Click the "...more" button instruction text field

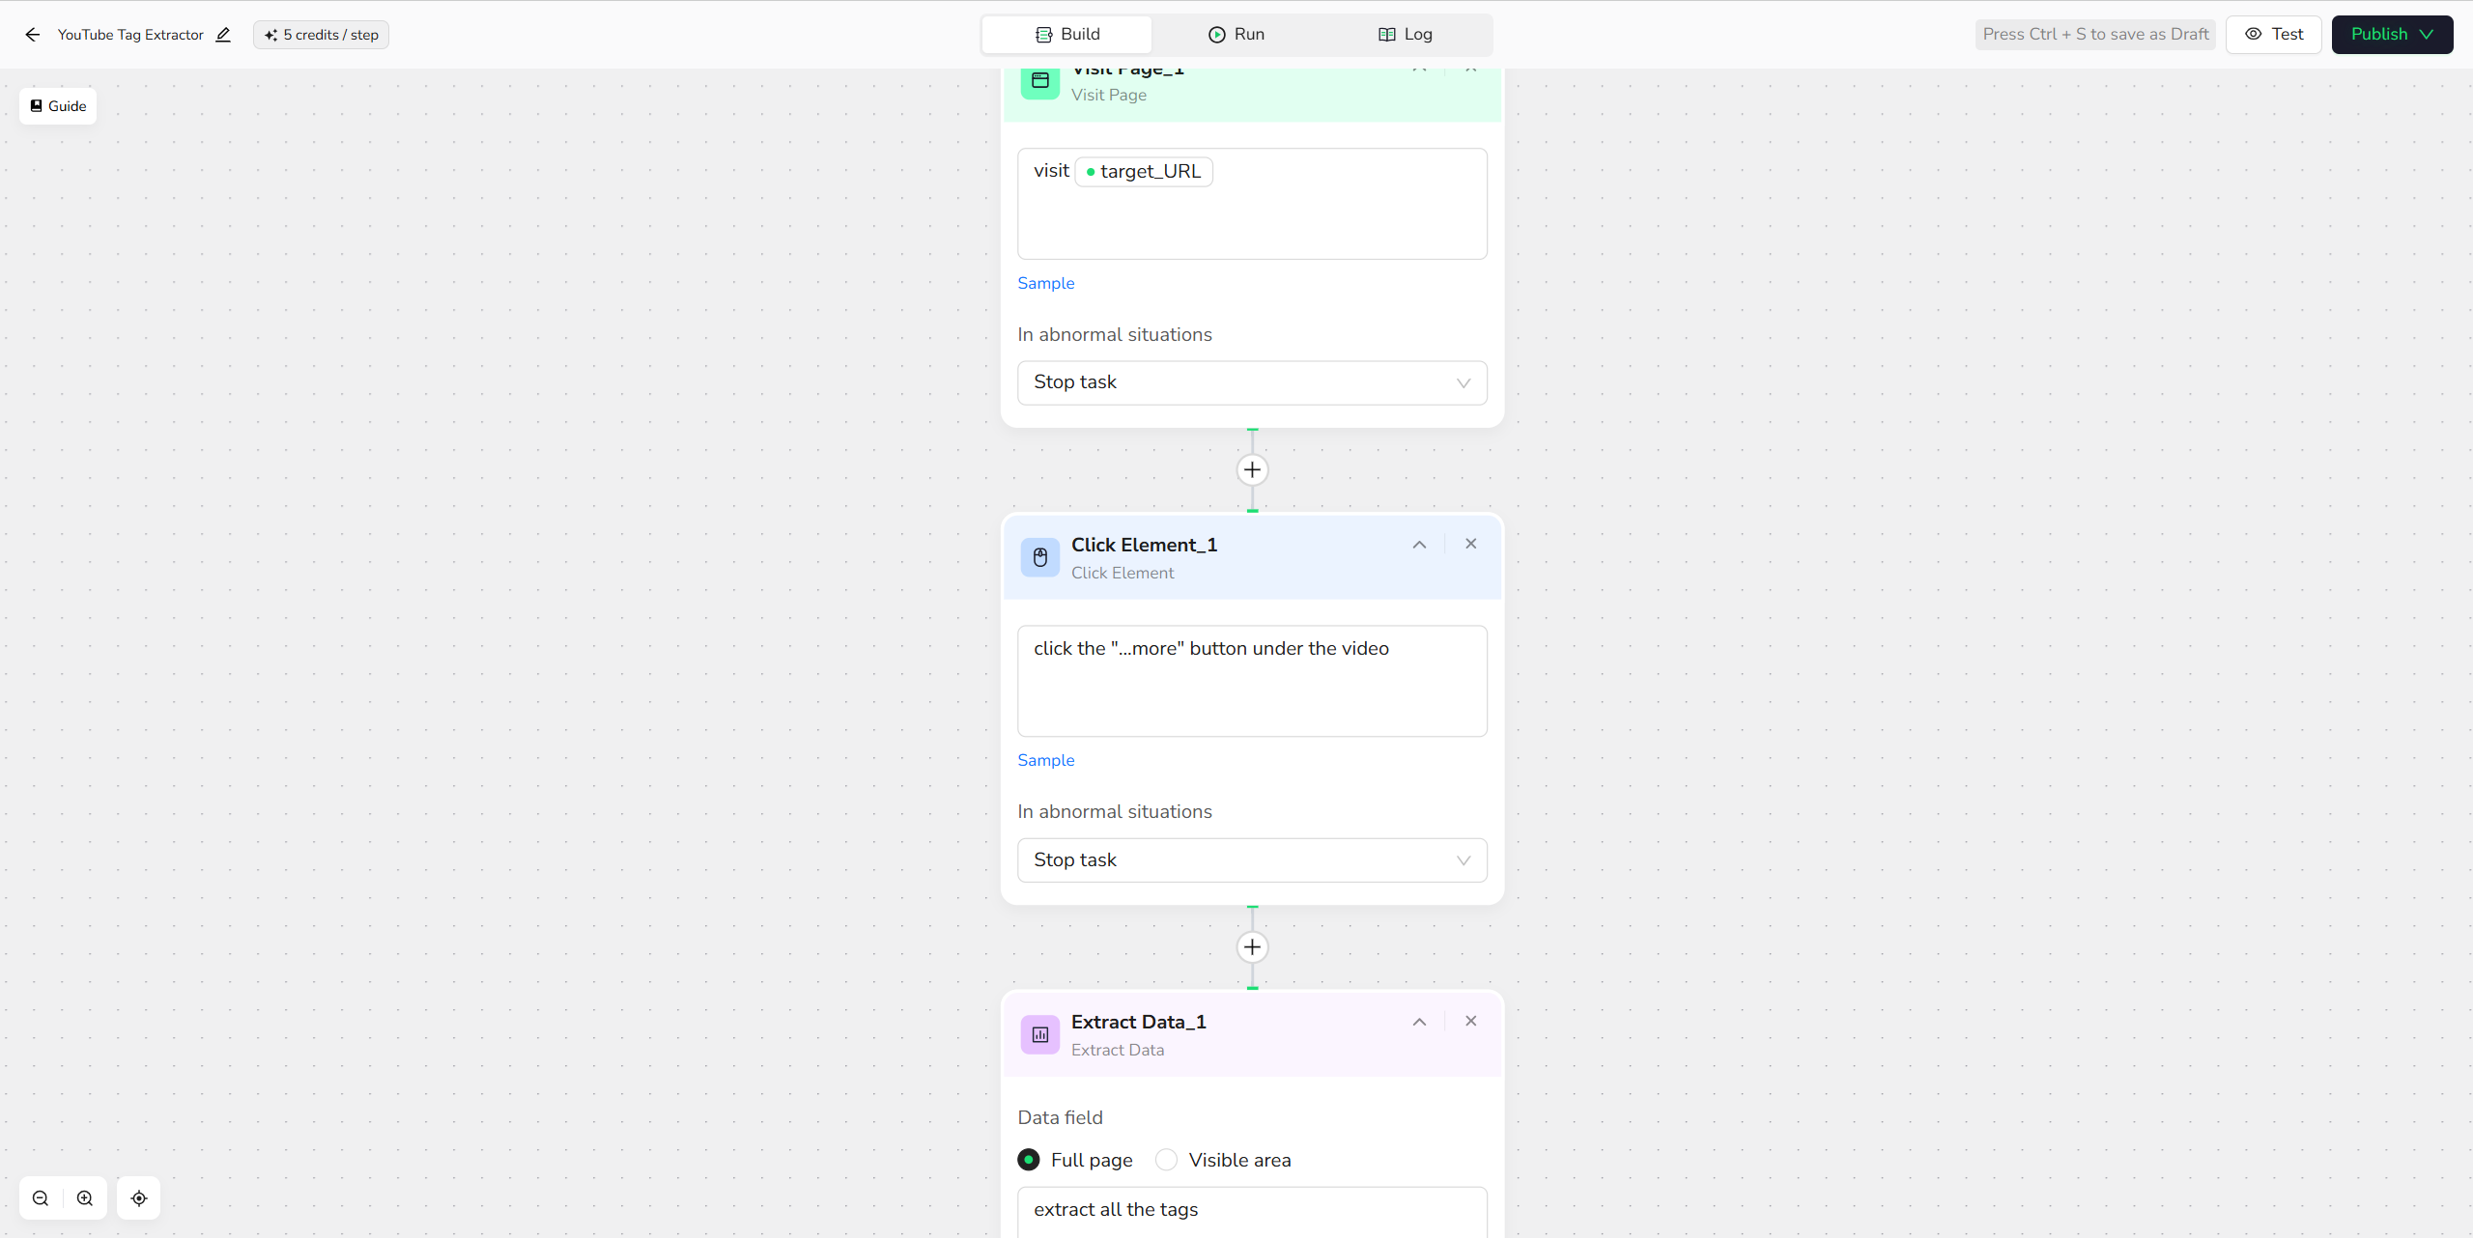coord(1252,681)
